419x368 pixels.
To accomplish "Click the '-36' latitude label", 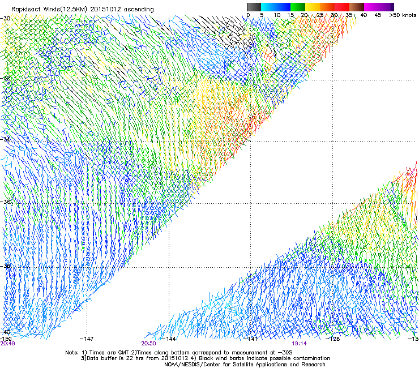I will click(6, 202).
